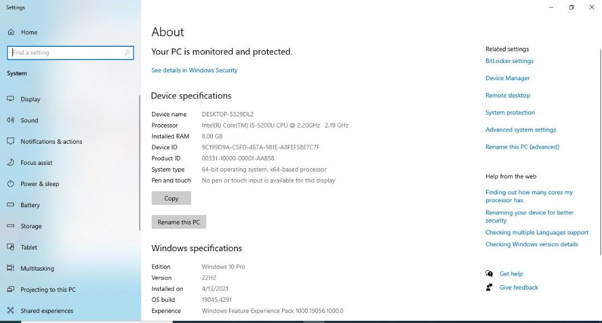This screenshot has height=323, width=602.
Task: Select the Windows 10 Pro edition value
Action: coord(224,267)
